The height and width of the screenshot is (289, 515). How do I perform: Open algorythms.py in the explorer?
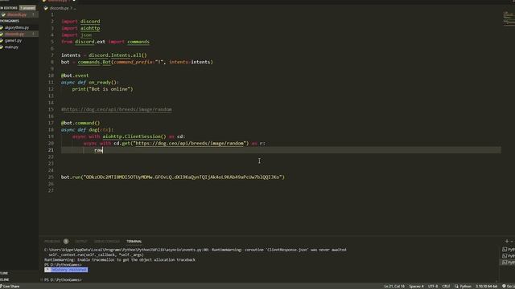point(17,28)
